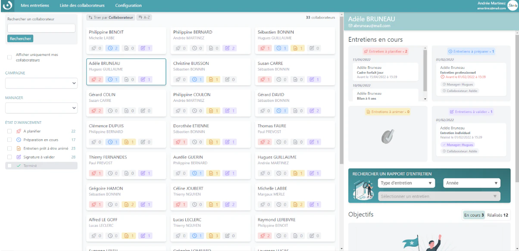The width and height of the screenshot is (519, 251).
Task: Click red rocket badge on Adèle BRUNEAU card
Action: click(96, 80)
